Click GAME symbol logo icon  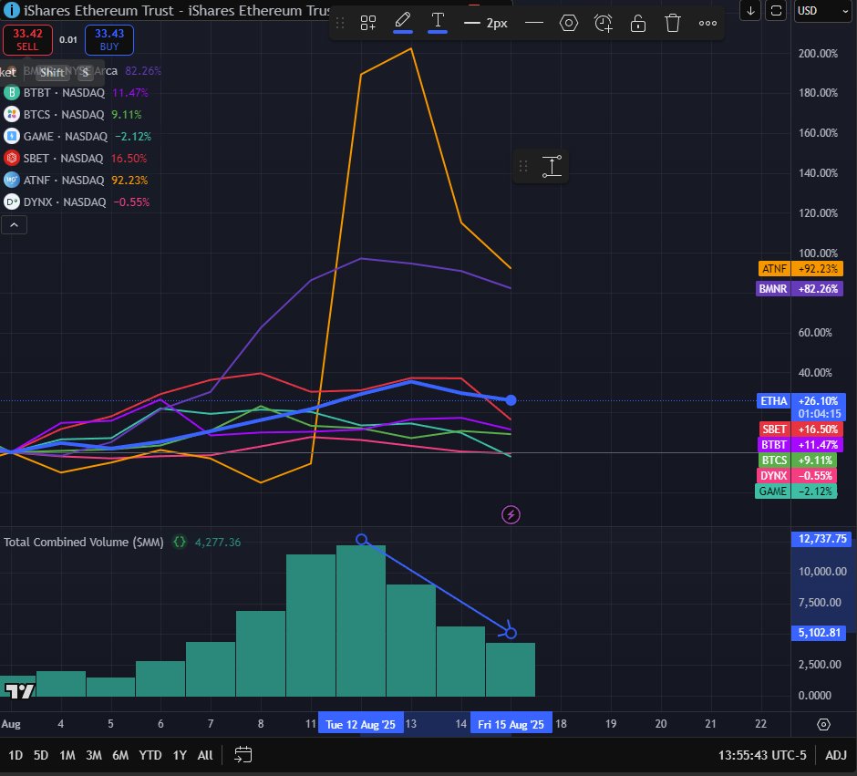[12, 137]
